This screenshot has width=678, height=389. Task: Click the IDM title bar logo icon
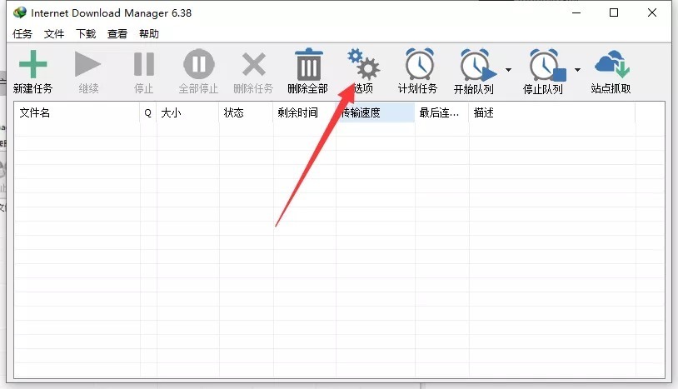[x=20, y=12]
